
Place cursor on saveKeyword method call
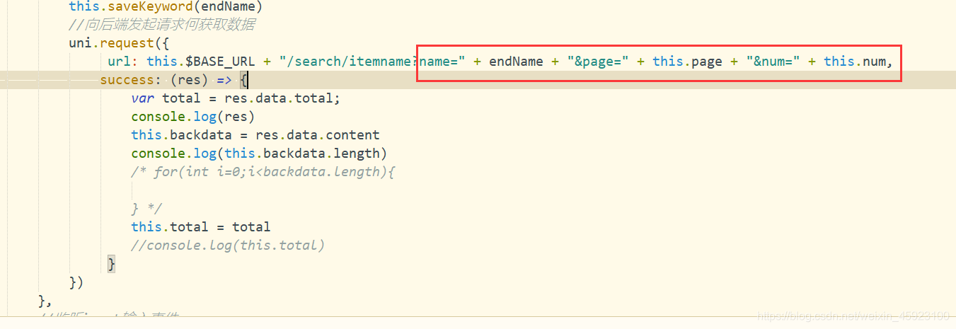click(166, 6)
